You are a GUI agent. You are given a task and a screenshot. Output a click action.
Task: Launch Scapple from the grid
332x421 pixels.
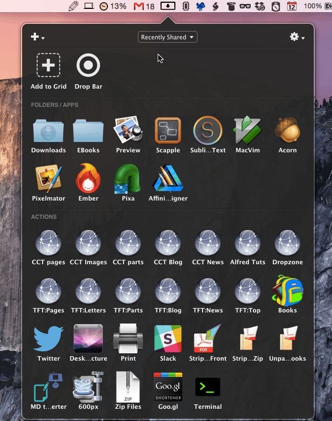(x=168, y=130)
